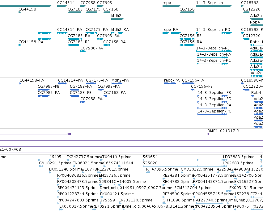This screenshot has height=211, width=263.
Task: Click the EN15726.5prime EST label
Action: coord(115,175)
